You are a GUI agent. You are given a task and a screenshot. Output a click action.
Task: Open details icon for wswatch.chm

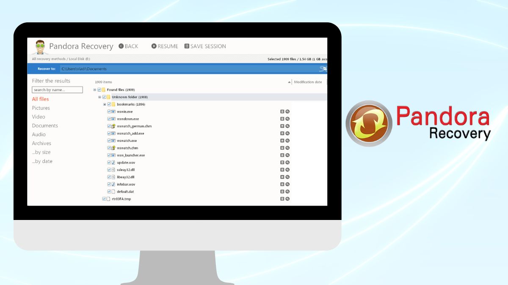(282, 148)
